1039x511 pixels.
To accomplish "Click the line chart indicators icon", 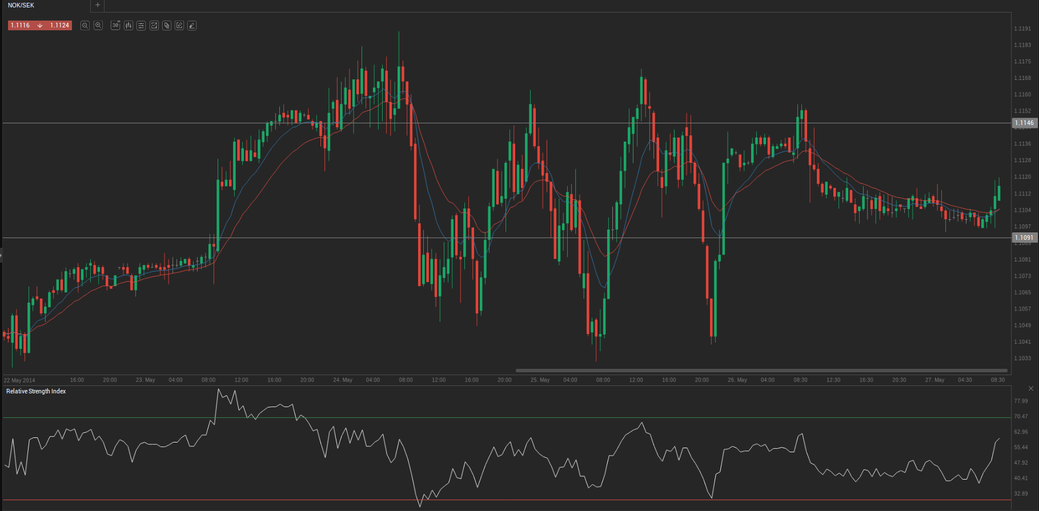I will click(x=154, y=26).
